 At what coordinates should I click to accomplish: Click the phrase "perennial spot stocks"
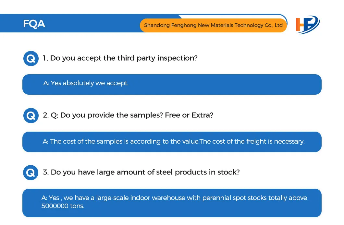tap(235, 198)
